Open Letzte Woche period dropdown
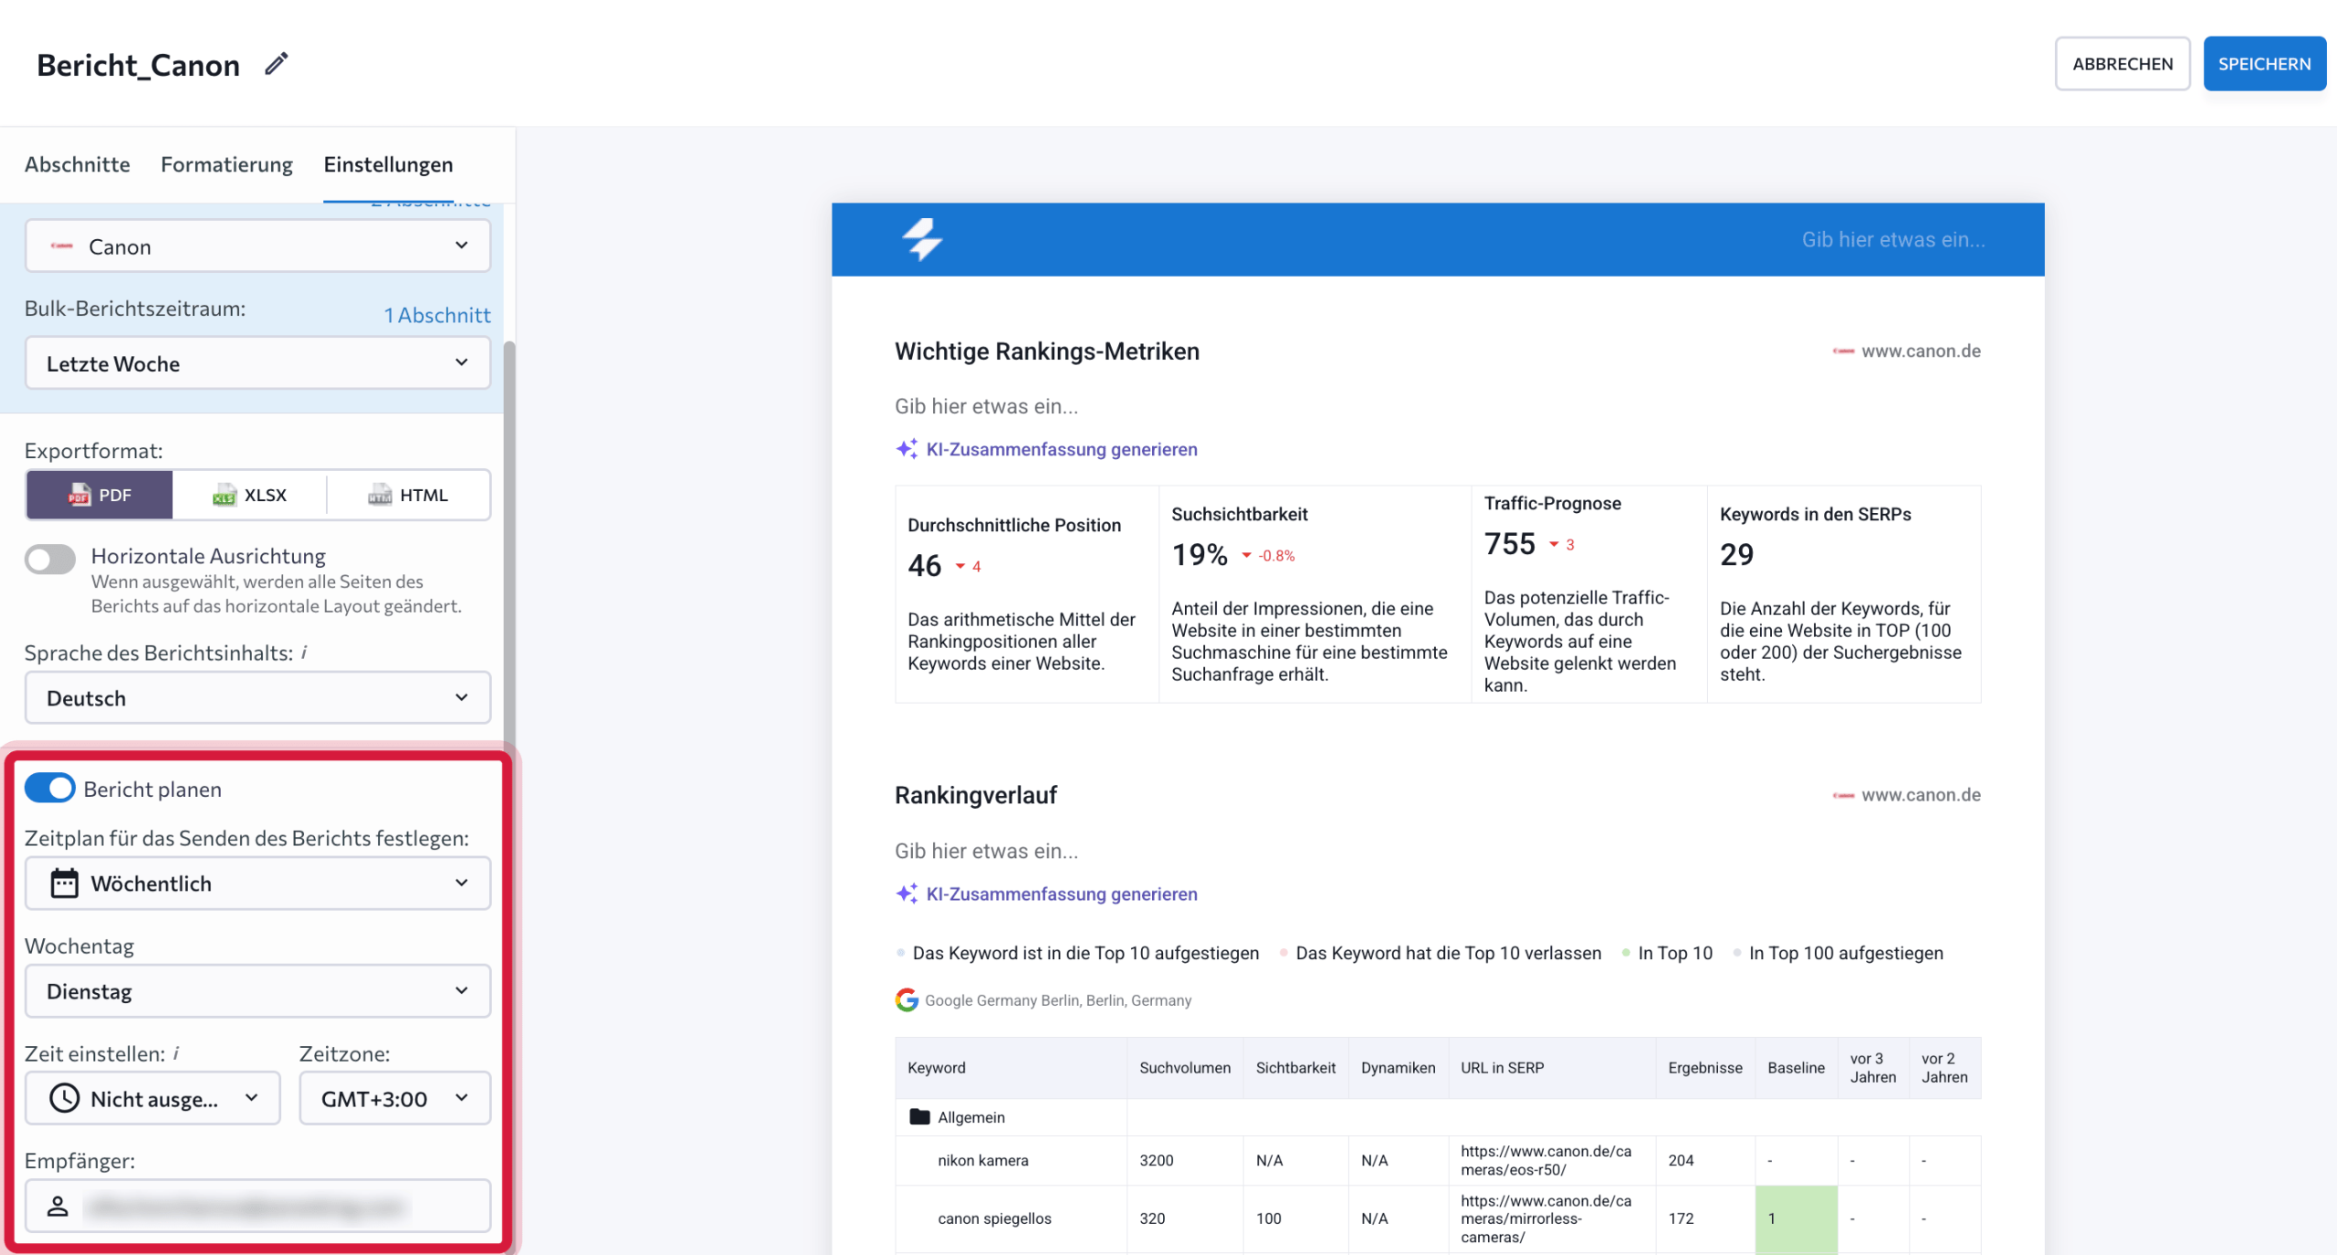The image size is (2337, 1255). (x=257, y=363)
